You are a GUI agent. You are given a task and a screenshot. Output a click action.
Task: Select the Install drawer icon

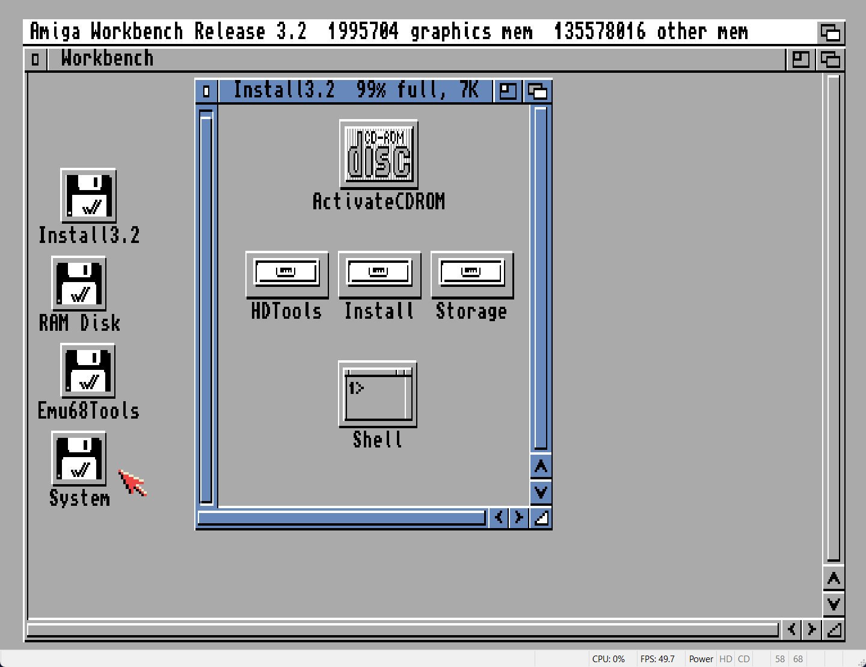coord(379,275)
